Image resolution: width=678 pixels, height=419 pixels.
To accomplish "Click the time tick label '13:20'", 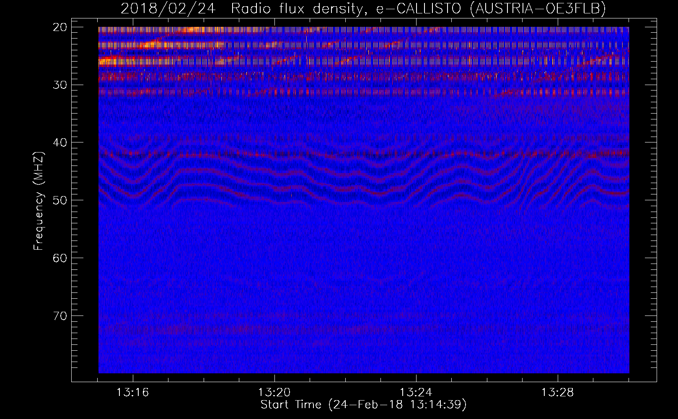I will (x=274, y=393).
